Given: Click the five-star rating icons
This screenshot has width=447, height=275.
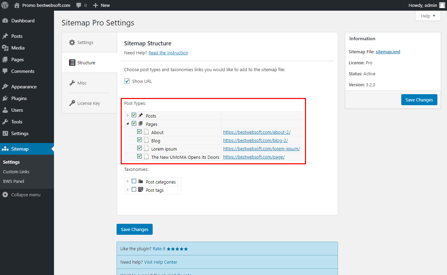Looking at the screenshot, I should pos(177,249).
